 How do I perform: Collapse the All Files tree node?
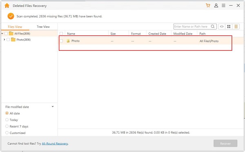(2, 33)
